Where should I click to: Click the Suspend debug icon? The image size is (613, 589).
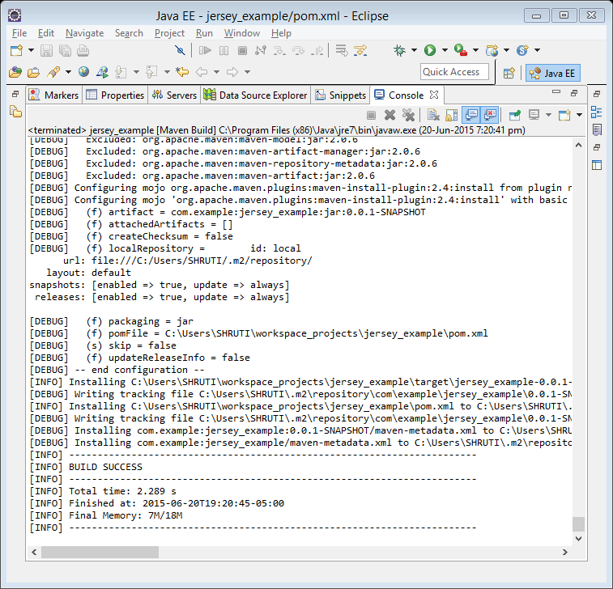[x=223, y=50]
